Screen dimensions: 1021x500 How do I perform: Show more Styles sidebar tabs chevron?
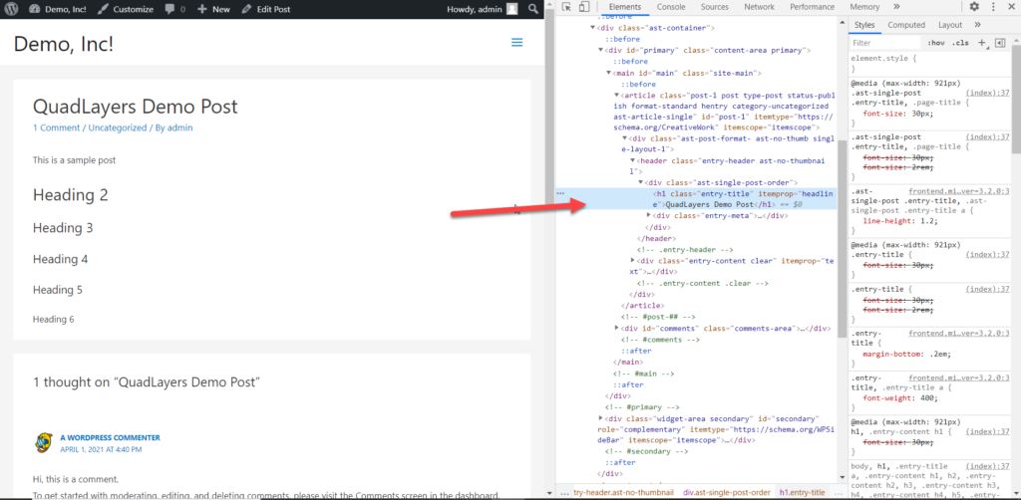tap(977, 25)
